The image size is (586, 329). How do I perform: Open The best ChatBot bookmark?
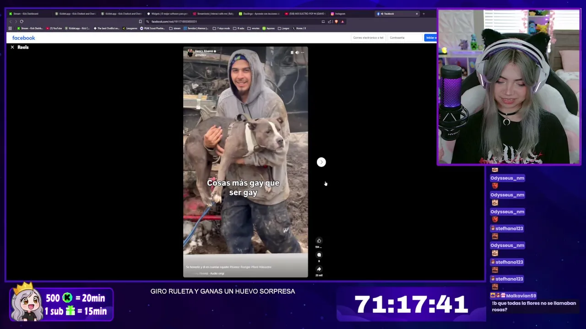[x=106, y=28]
